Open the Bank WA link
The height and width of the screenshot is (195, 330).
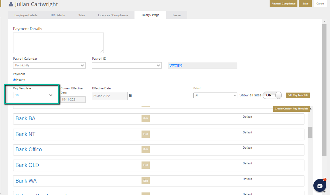[26, 181]
